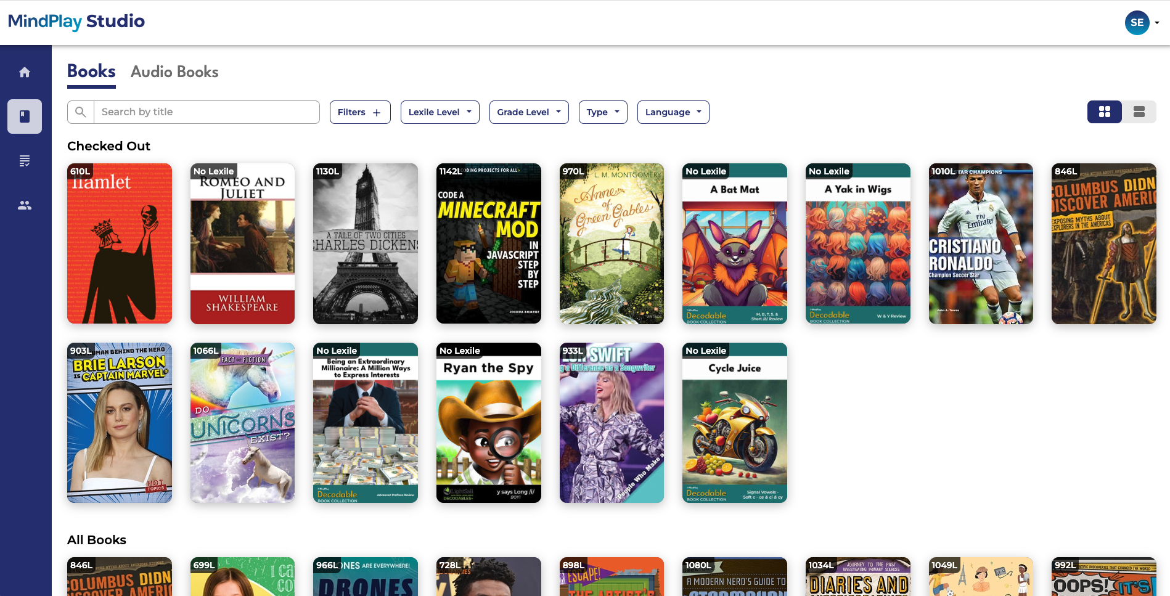
Task: Open the 1049L book in All Books
Action: [981, 577]
